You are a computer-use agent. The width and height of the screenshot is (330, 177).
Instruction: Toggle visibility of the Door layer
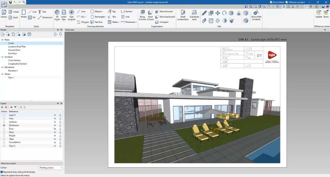point(55,129)
